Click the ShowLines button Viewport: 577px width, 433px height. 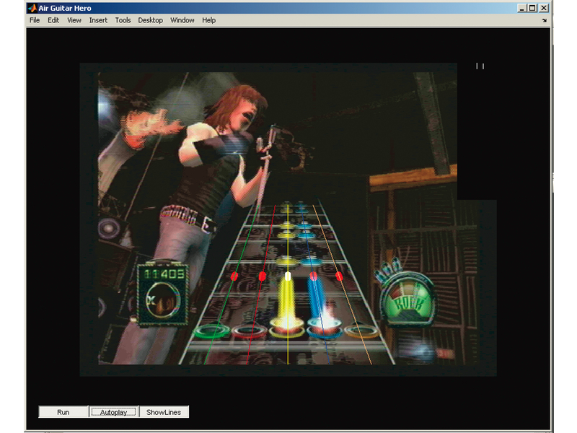click(164, 412)
